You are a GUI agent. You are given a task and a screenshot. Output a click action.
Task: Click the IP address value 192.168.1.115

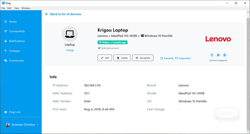coord(92,85)
